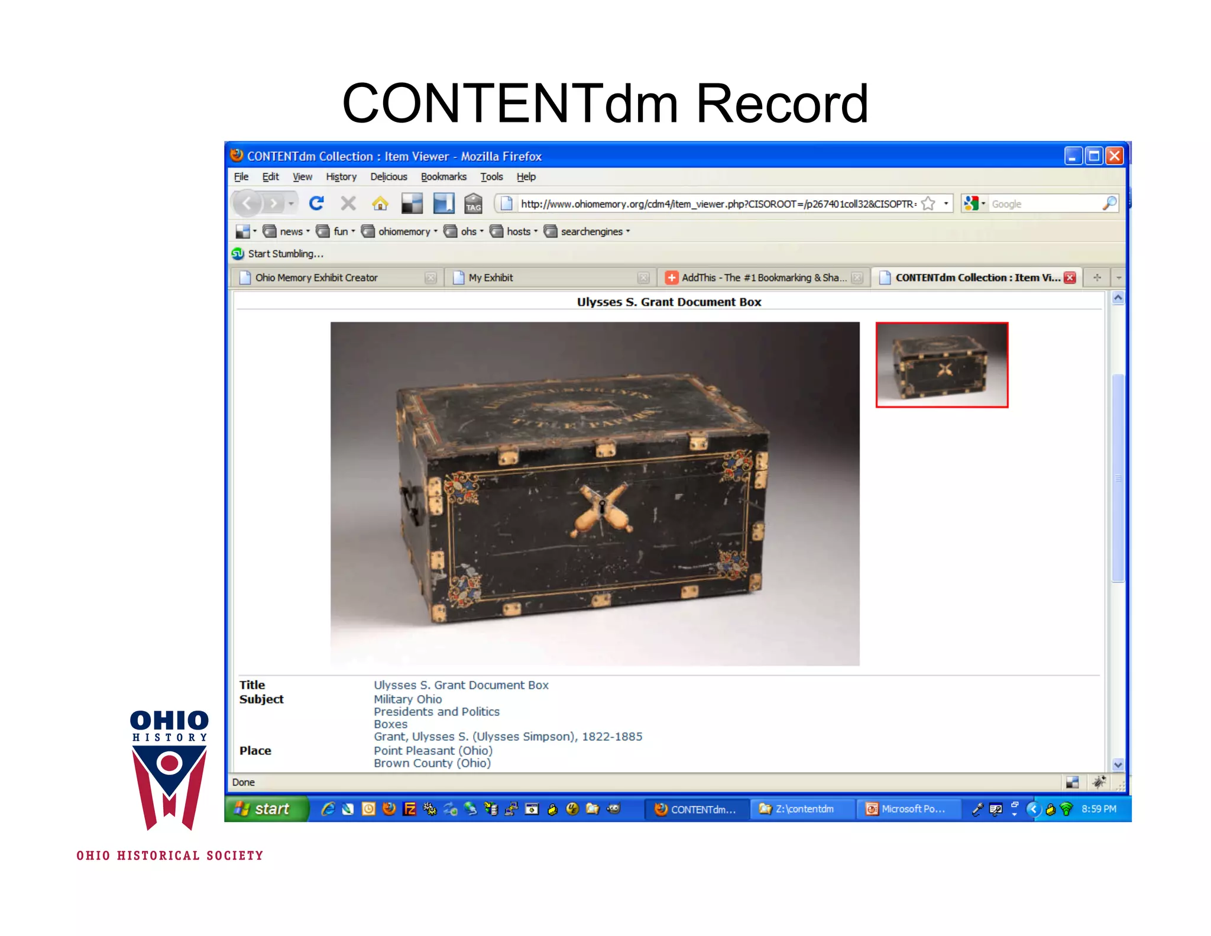Screen dimensions: 1211x936
Task: Switch to Z:\contentdm taskbar window
Action: (802, 809)
